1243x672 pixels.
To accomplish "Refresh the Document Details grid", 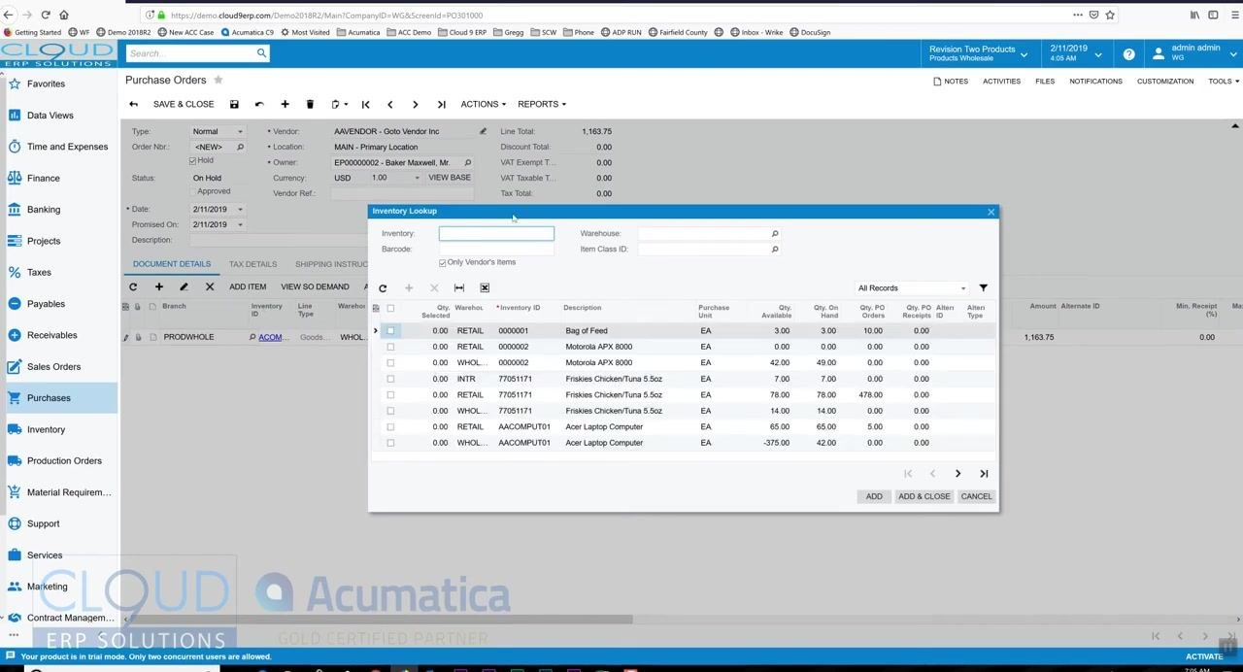I will [x=133, y=287].
